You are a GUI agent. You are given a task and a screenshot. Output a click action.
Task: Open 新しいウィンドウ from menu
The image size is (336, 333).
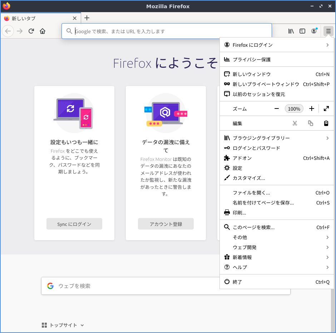[277, 74]
